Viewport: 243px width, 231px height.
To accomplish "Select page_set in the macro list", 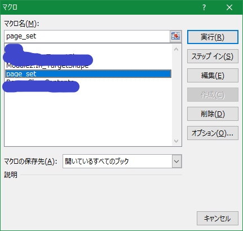I will click(88, 74).
